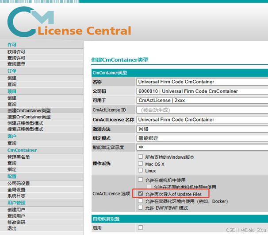Open the 可用于 dropdown
268x235 pixels.
point(202,101)
